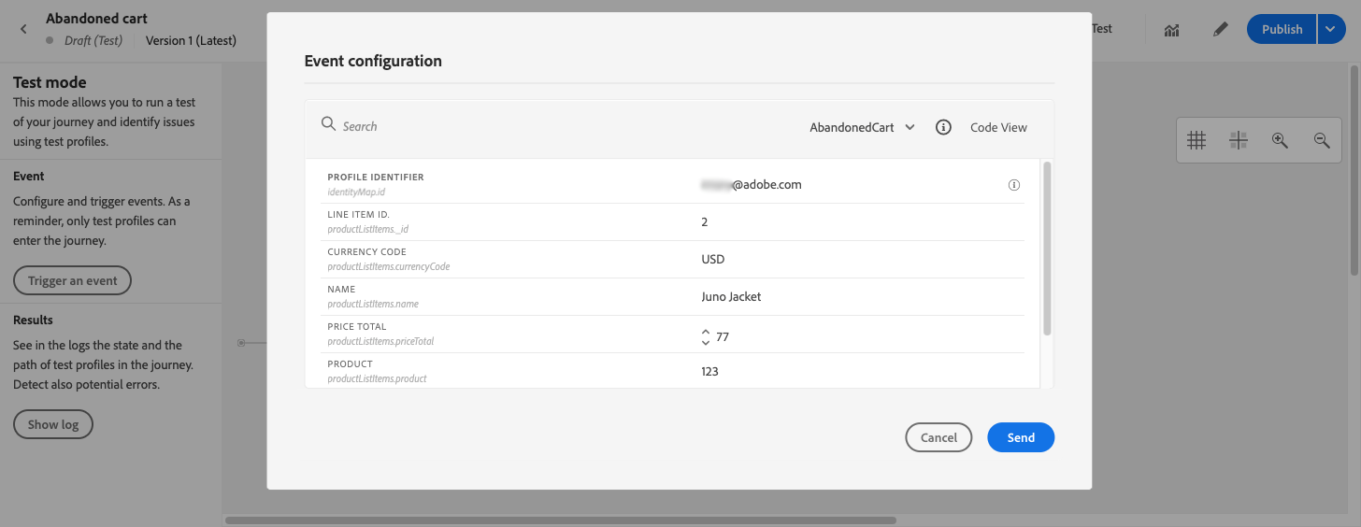The width and height of the screenshot is (1361, 527).
Task: Edit the Name field containing Juno Jacket
Action: click(841, 297)
